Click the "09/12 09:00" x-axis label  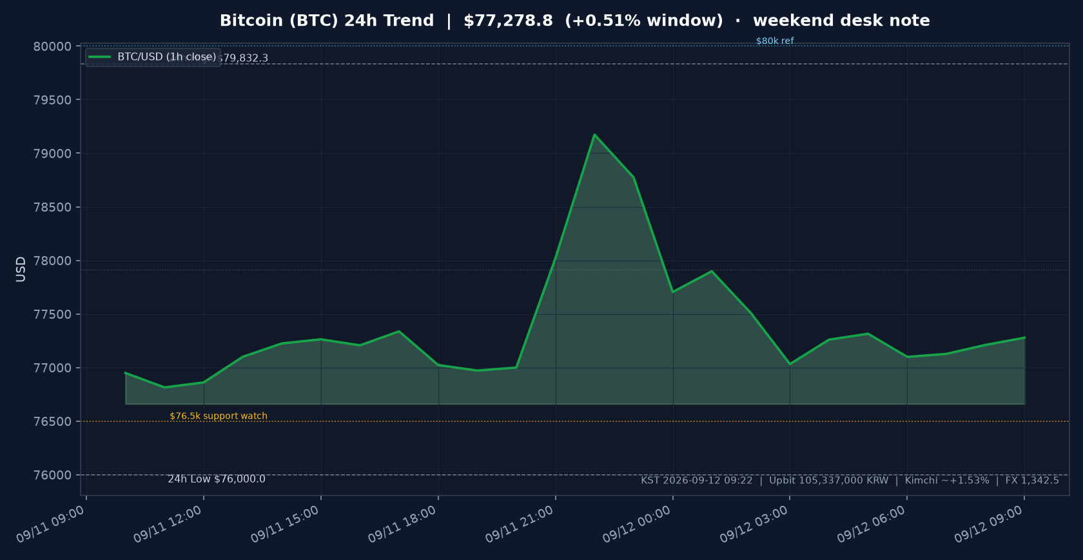[989, 524]
